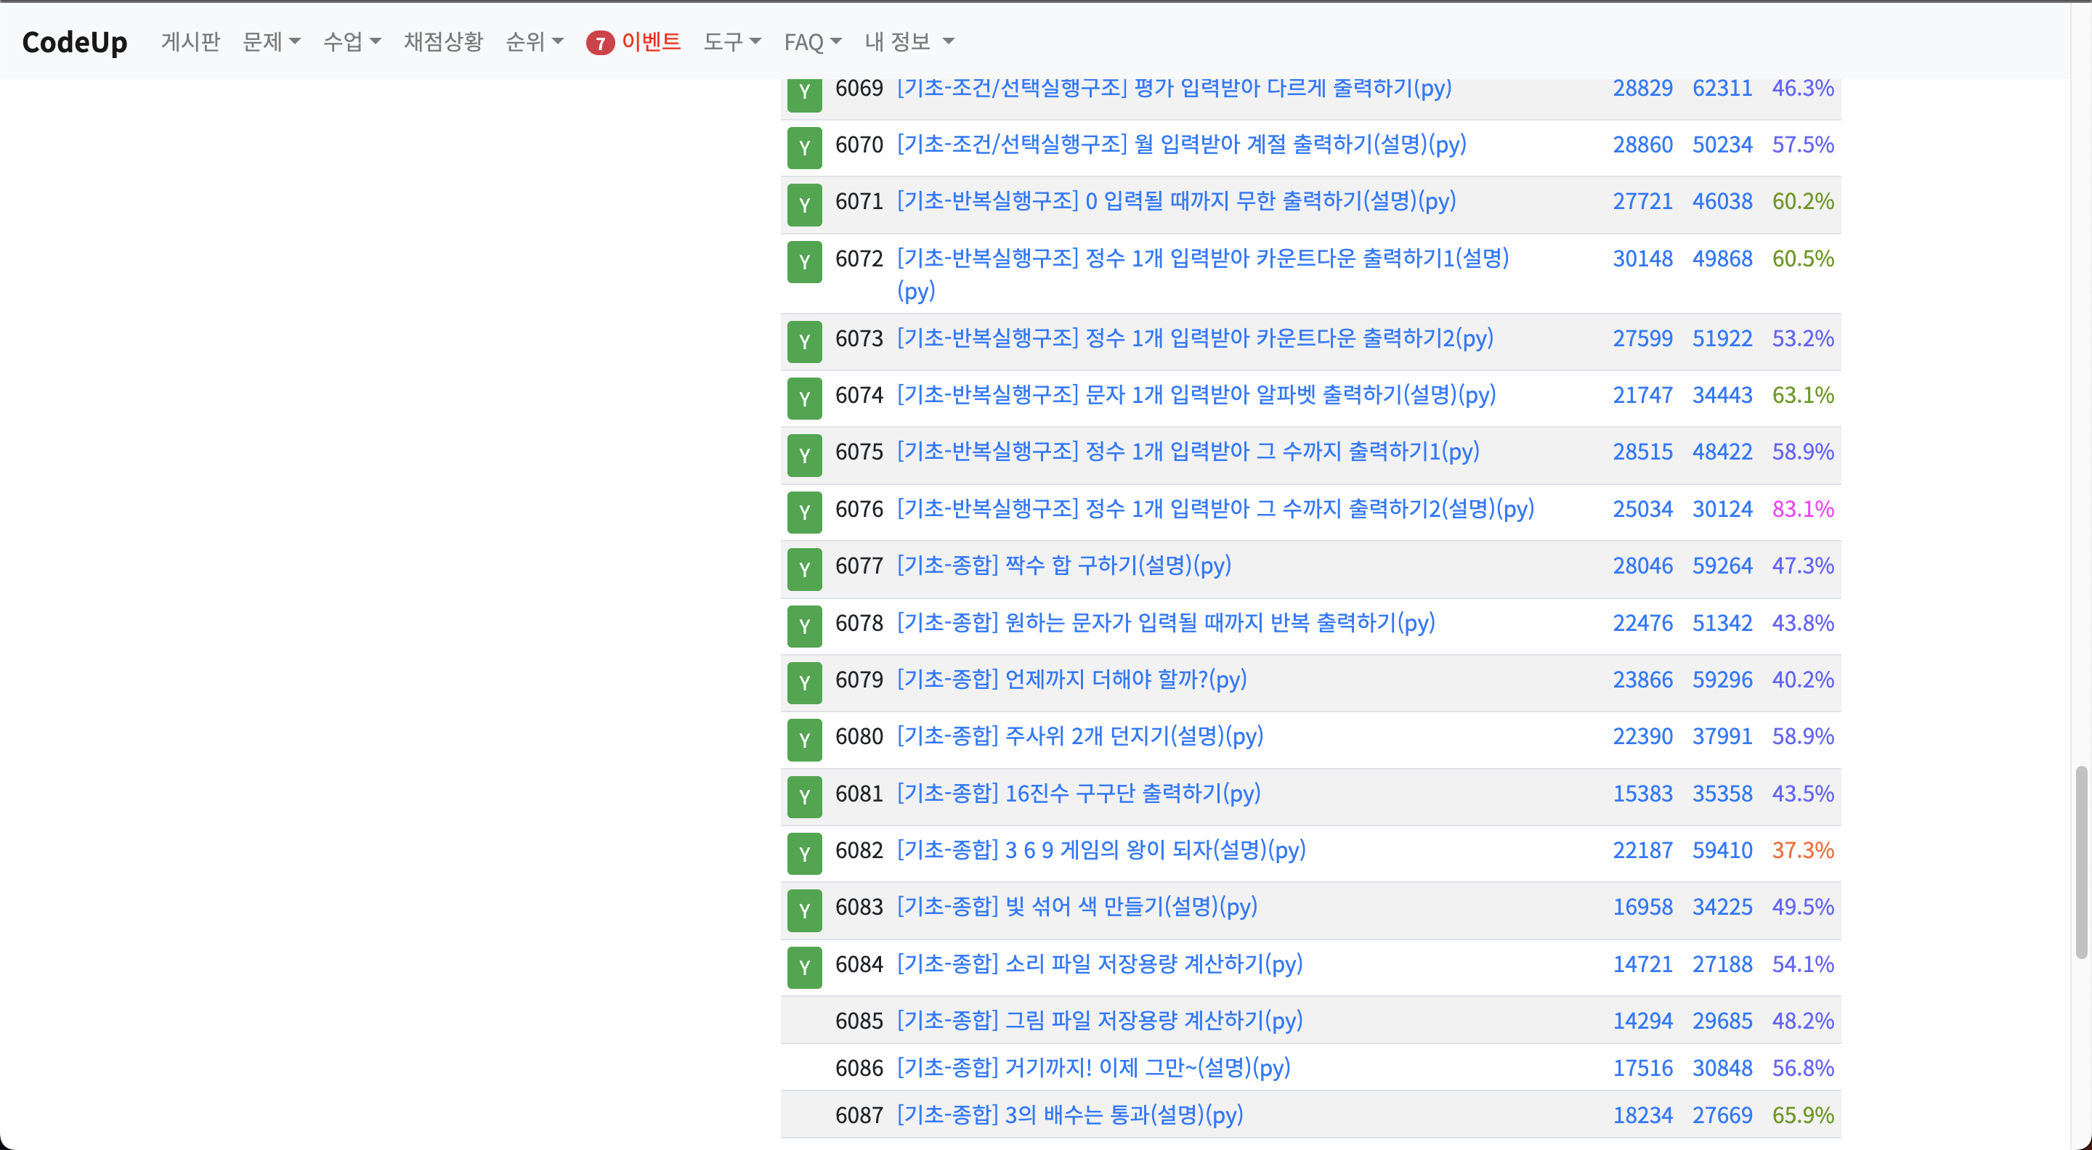Click the green Y badge for problem 6069
This screenshot has width=2092, height=1150.
(x=803, y=91)
